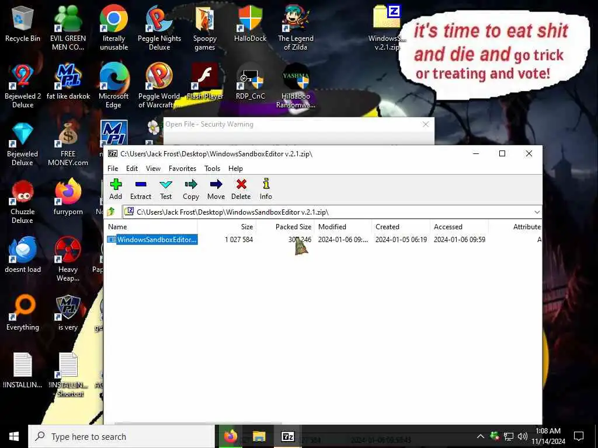Click the red Delete toolbar icon
Screen dimensions: 598x448
point(241,189)
